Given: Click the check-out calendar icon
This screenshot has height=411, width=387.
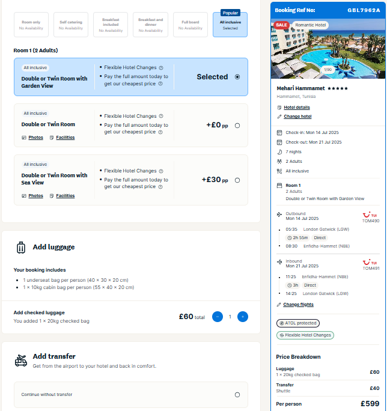Looking at the screenshot, I should click(x=279, y=142).
